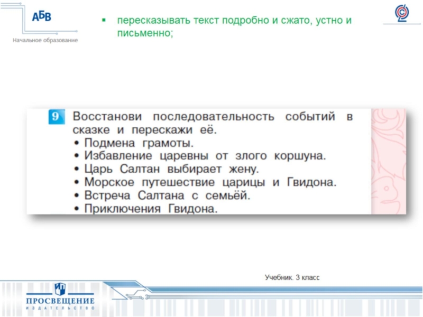Click the 'ИЗДАТЕЛЬСТВО' text under the Просвещение logo
The image size is (423, 317).
coord(60,307)
